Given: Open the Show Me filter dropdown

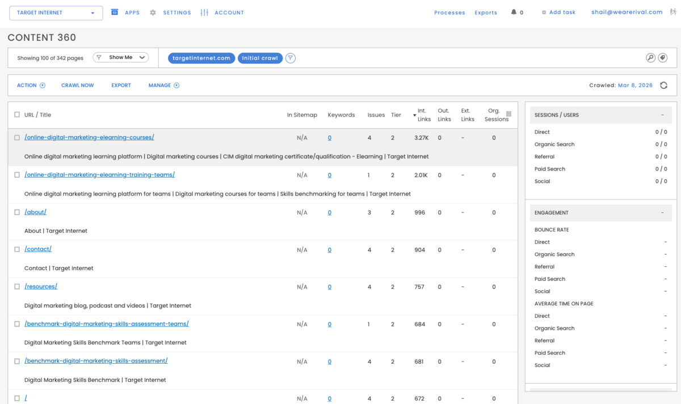Looking at the screenshot, I should (120, 57).
